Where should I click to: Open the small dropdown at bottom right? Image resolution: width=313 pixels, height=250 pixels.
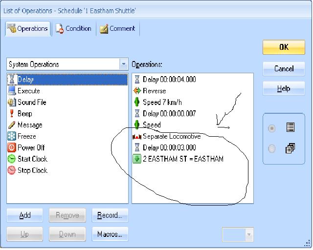pos(249,235)
